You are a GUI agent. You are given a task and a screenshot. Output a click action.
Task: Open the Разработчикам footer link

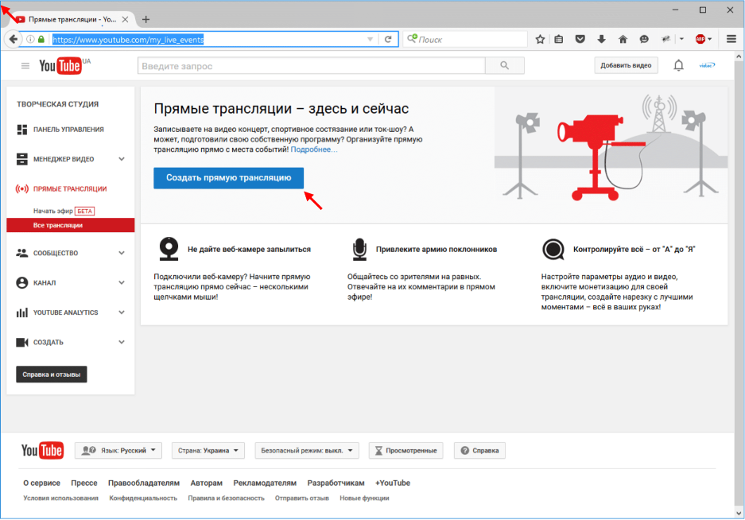(336, 483)
